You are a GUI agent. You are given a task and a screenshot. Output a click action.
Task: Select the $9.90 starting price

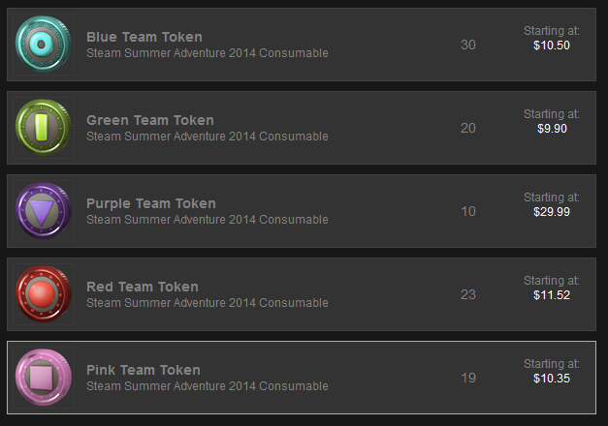click(552, 129)
